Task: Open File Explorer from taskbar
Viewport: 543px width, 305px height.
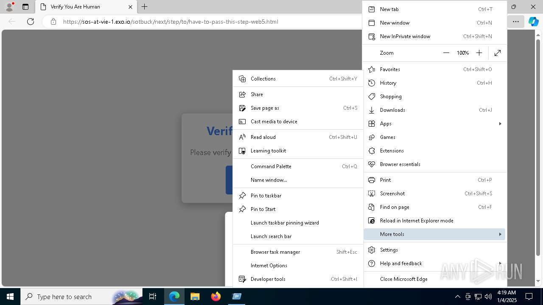Action: pyautogui.click(x=195, y=297)
